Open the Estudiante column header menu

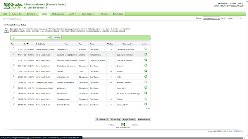(40, 44)
